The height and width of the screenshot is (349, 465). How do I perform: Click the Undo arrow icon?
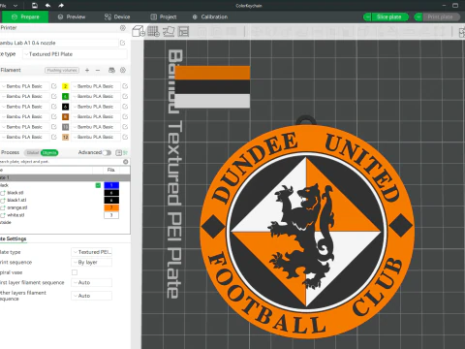[x=47, y=5]
